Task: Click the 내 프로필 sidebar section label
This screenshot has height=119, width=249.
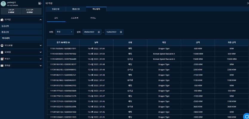Action: pyautogui.click(x=9, y=45)
